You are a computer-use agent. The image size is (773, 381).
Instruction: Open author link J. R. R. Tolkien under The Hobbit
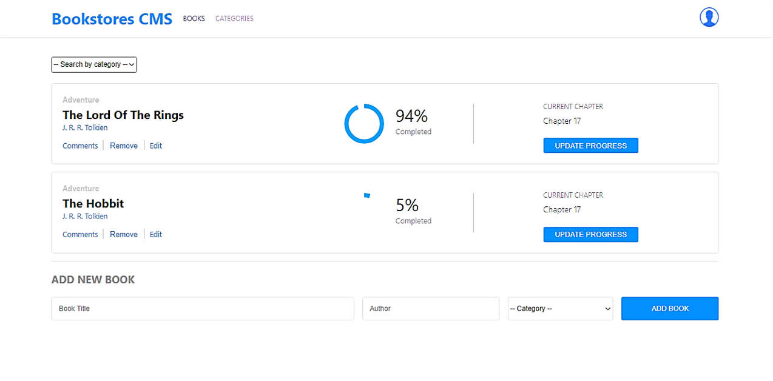[85, 216]
